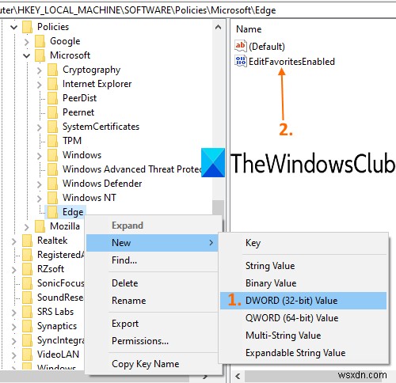Open Permissions... from the context menu
The image size is (396, 383).
coord(152,341)
